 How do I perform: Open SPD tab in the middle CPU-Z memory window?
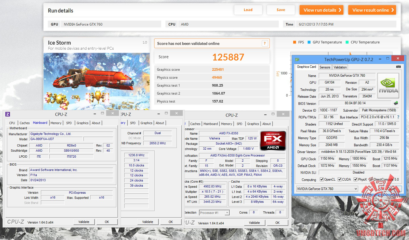[133, 123]
